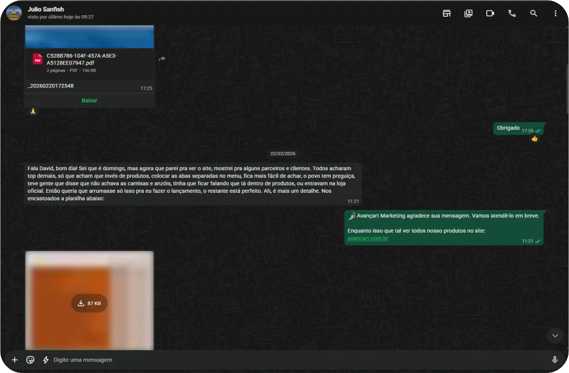Screen dimensions: 569x373
Task: Start a voice call with Julio Sanfish
Action: [512, 14]
